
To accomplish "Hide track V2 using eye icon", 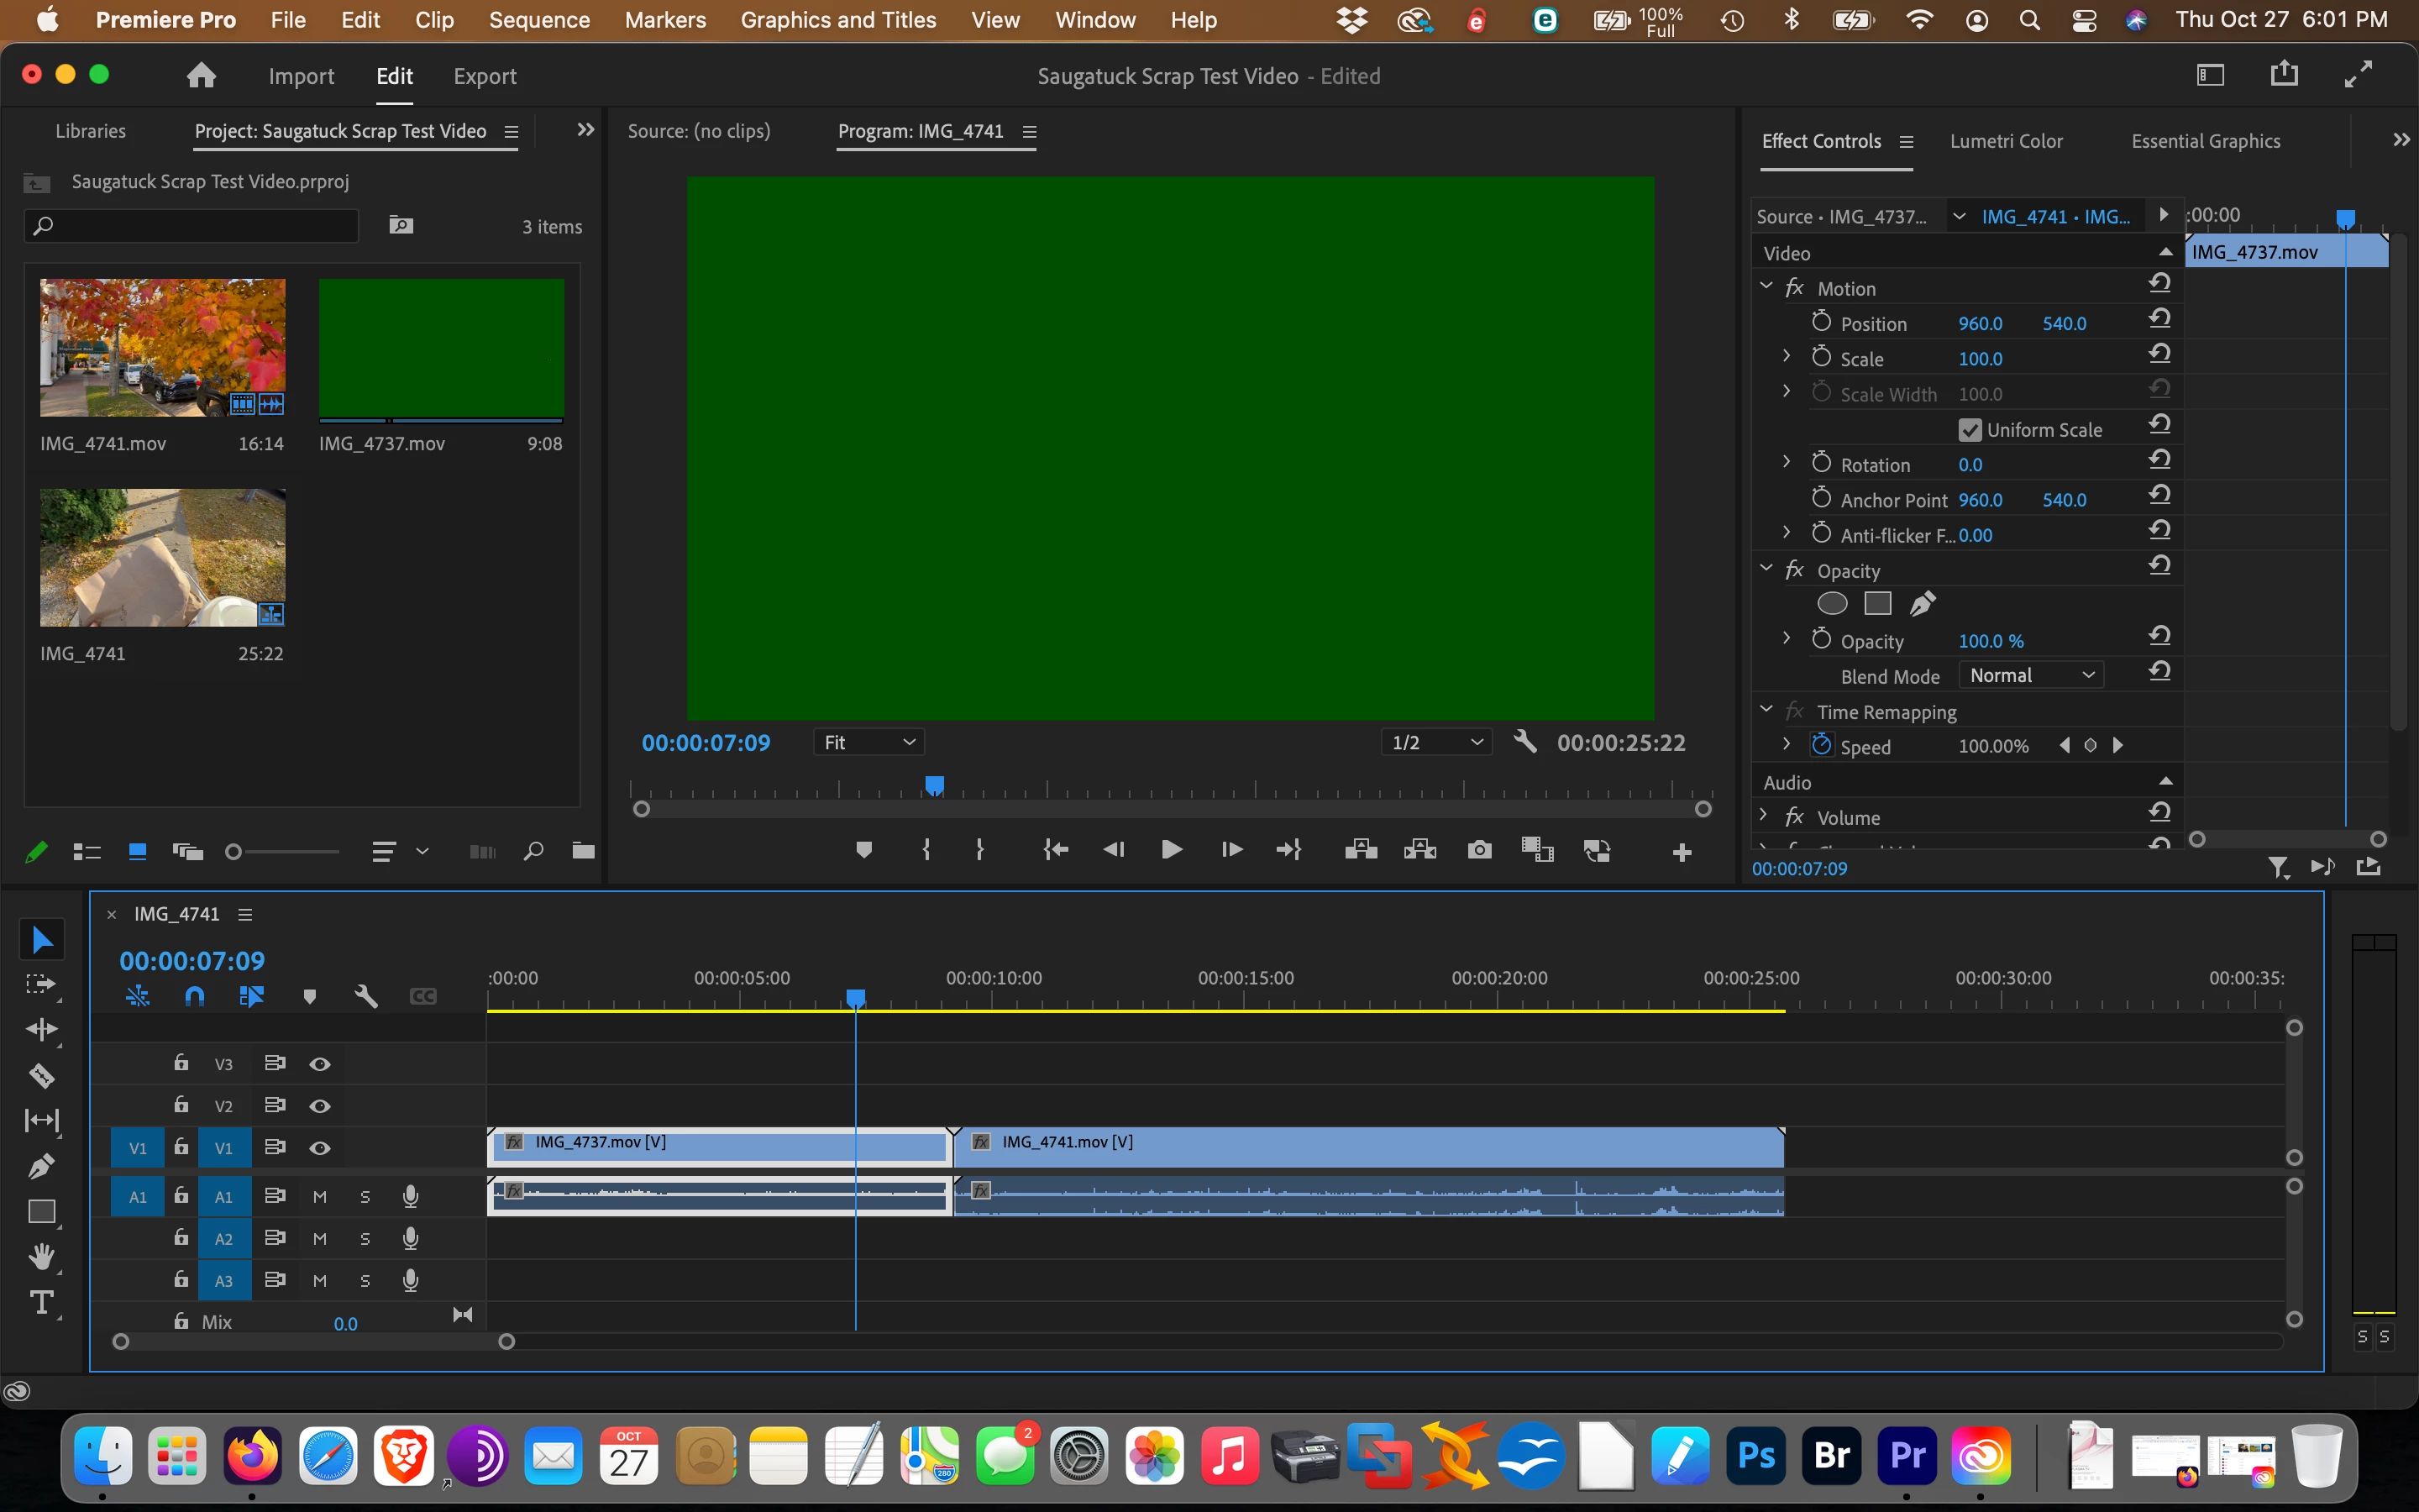I will click(x=320, y=1106).
